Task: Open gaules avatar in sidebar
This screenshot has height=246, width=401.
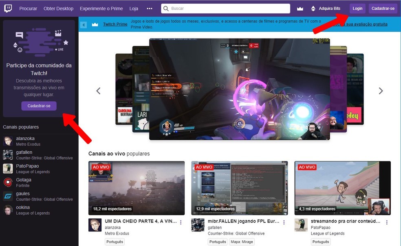Action: pyautogui.click(x=8, y=196)
